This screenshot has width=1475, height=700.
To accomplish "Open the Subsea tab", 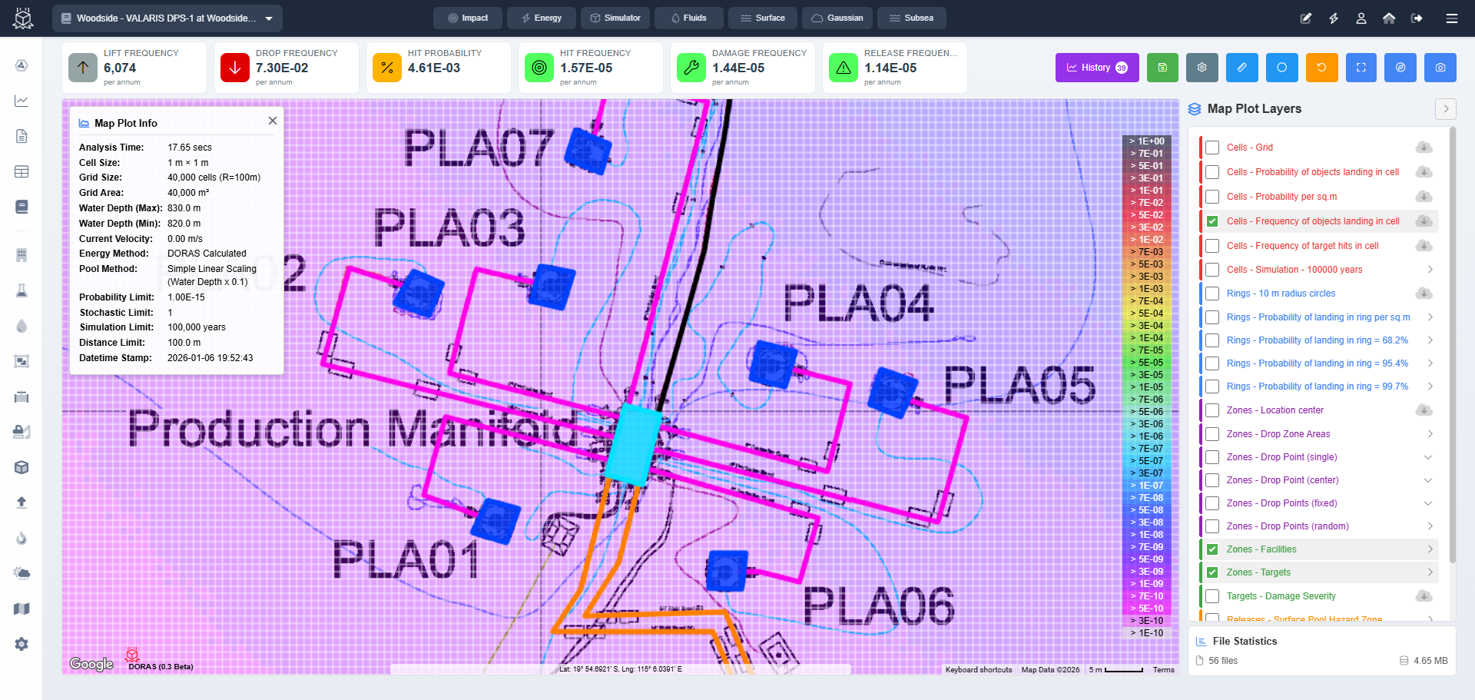I will 911,18.
